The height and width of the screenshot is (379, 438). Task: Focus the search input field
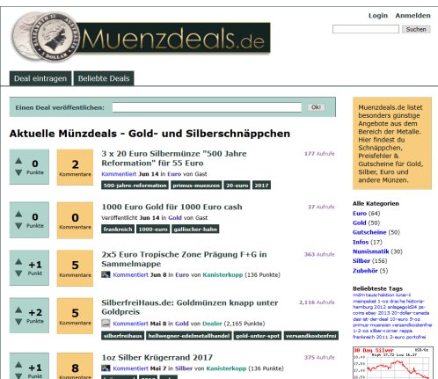(366, 29)
